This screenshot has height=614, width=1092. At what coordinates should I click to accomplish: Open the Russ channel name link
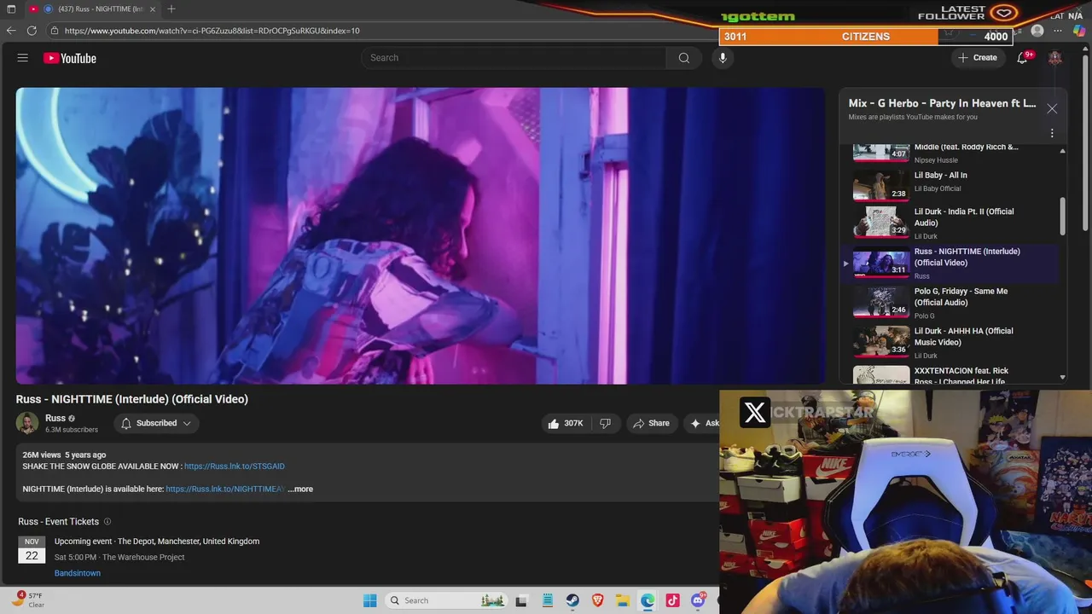(x=55, y=418)
